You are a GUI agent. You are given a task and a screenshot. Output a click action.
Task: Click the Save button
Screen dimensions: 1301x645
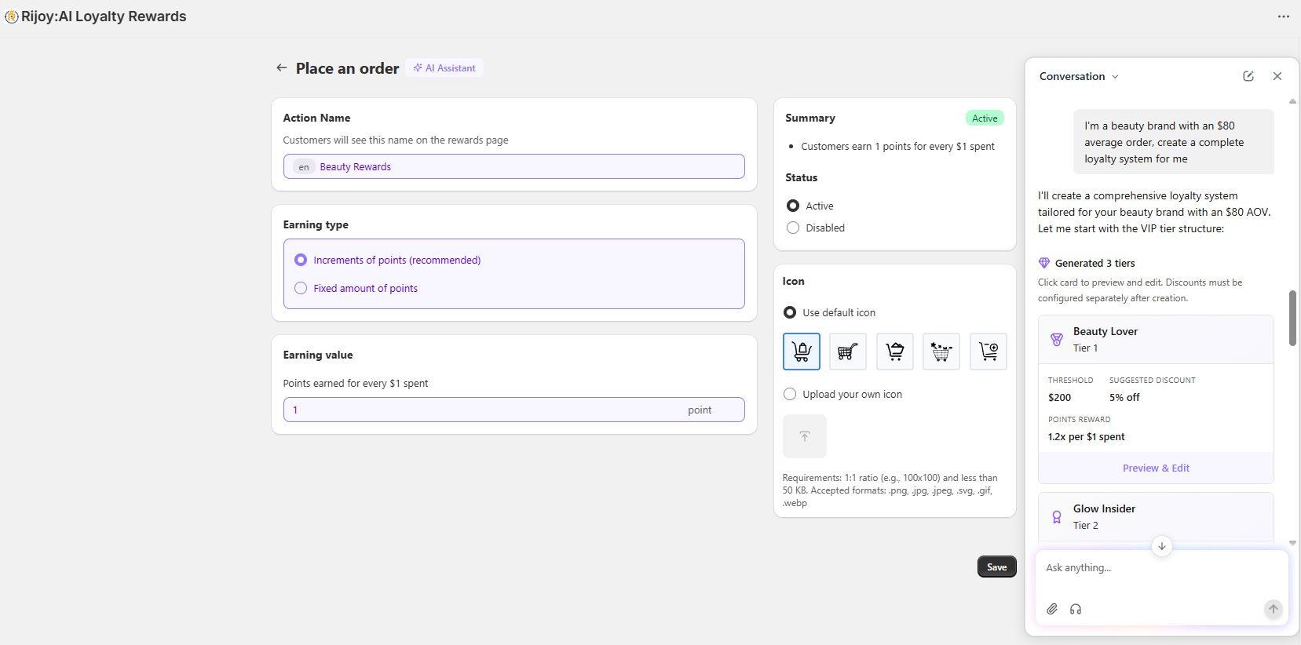tap(997, 567)
